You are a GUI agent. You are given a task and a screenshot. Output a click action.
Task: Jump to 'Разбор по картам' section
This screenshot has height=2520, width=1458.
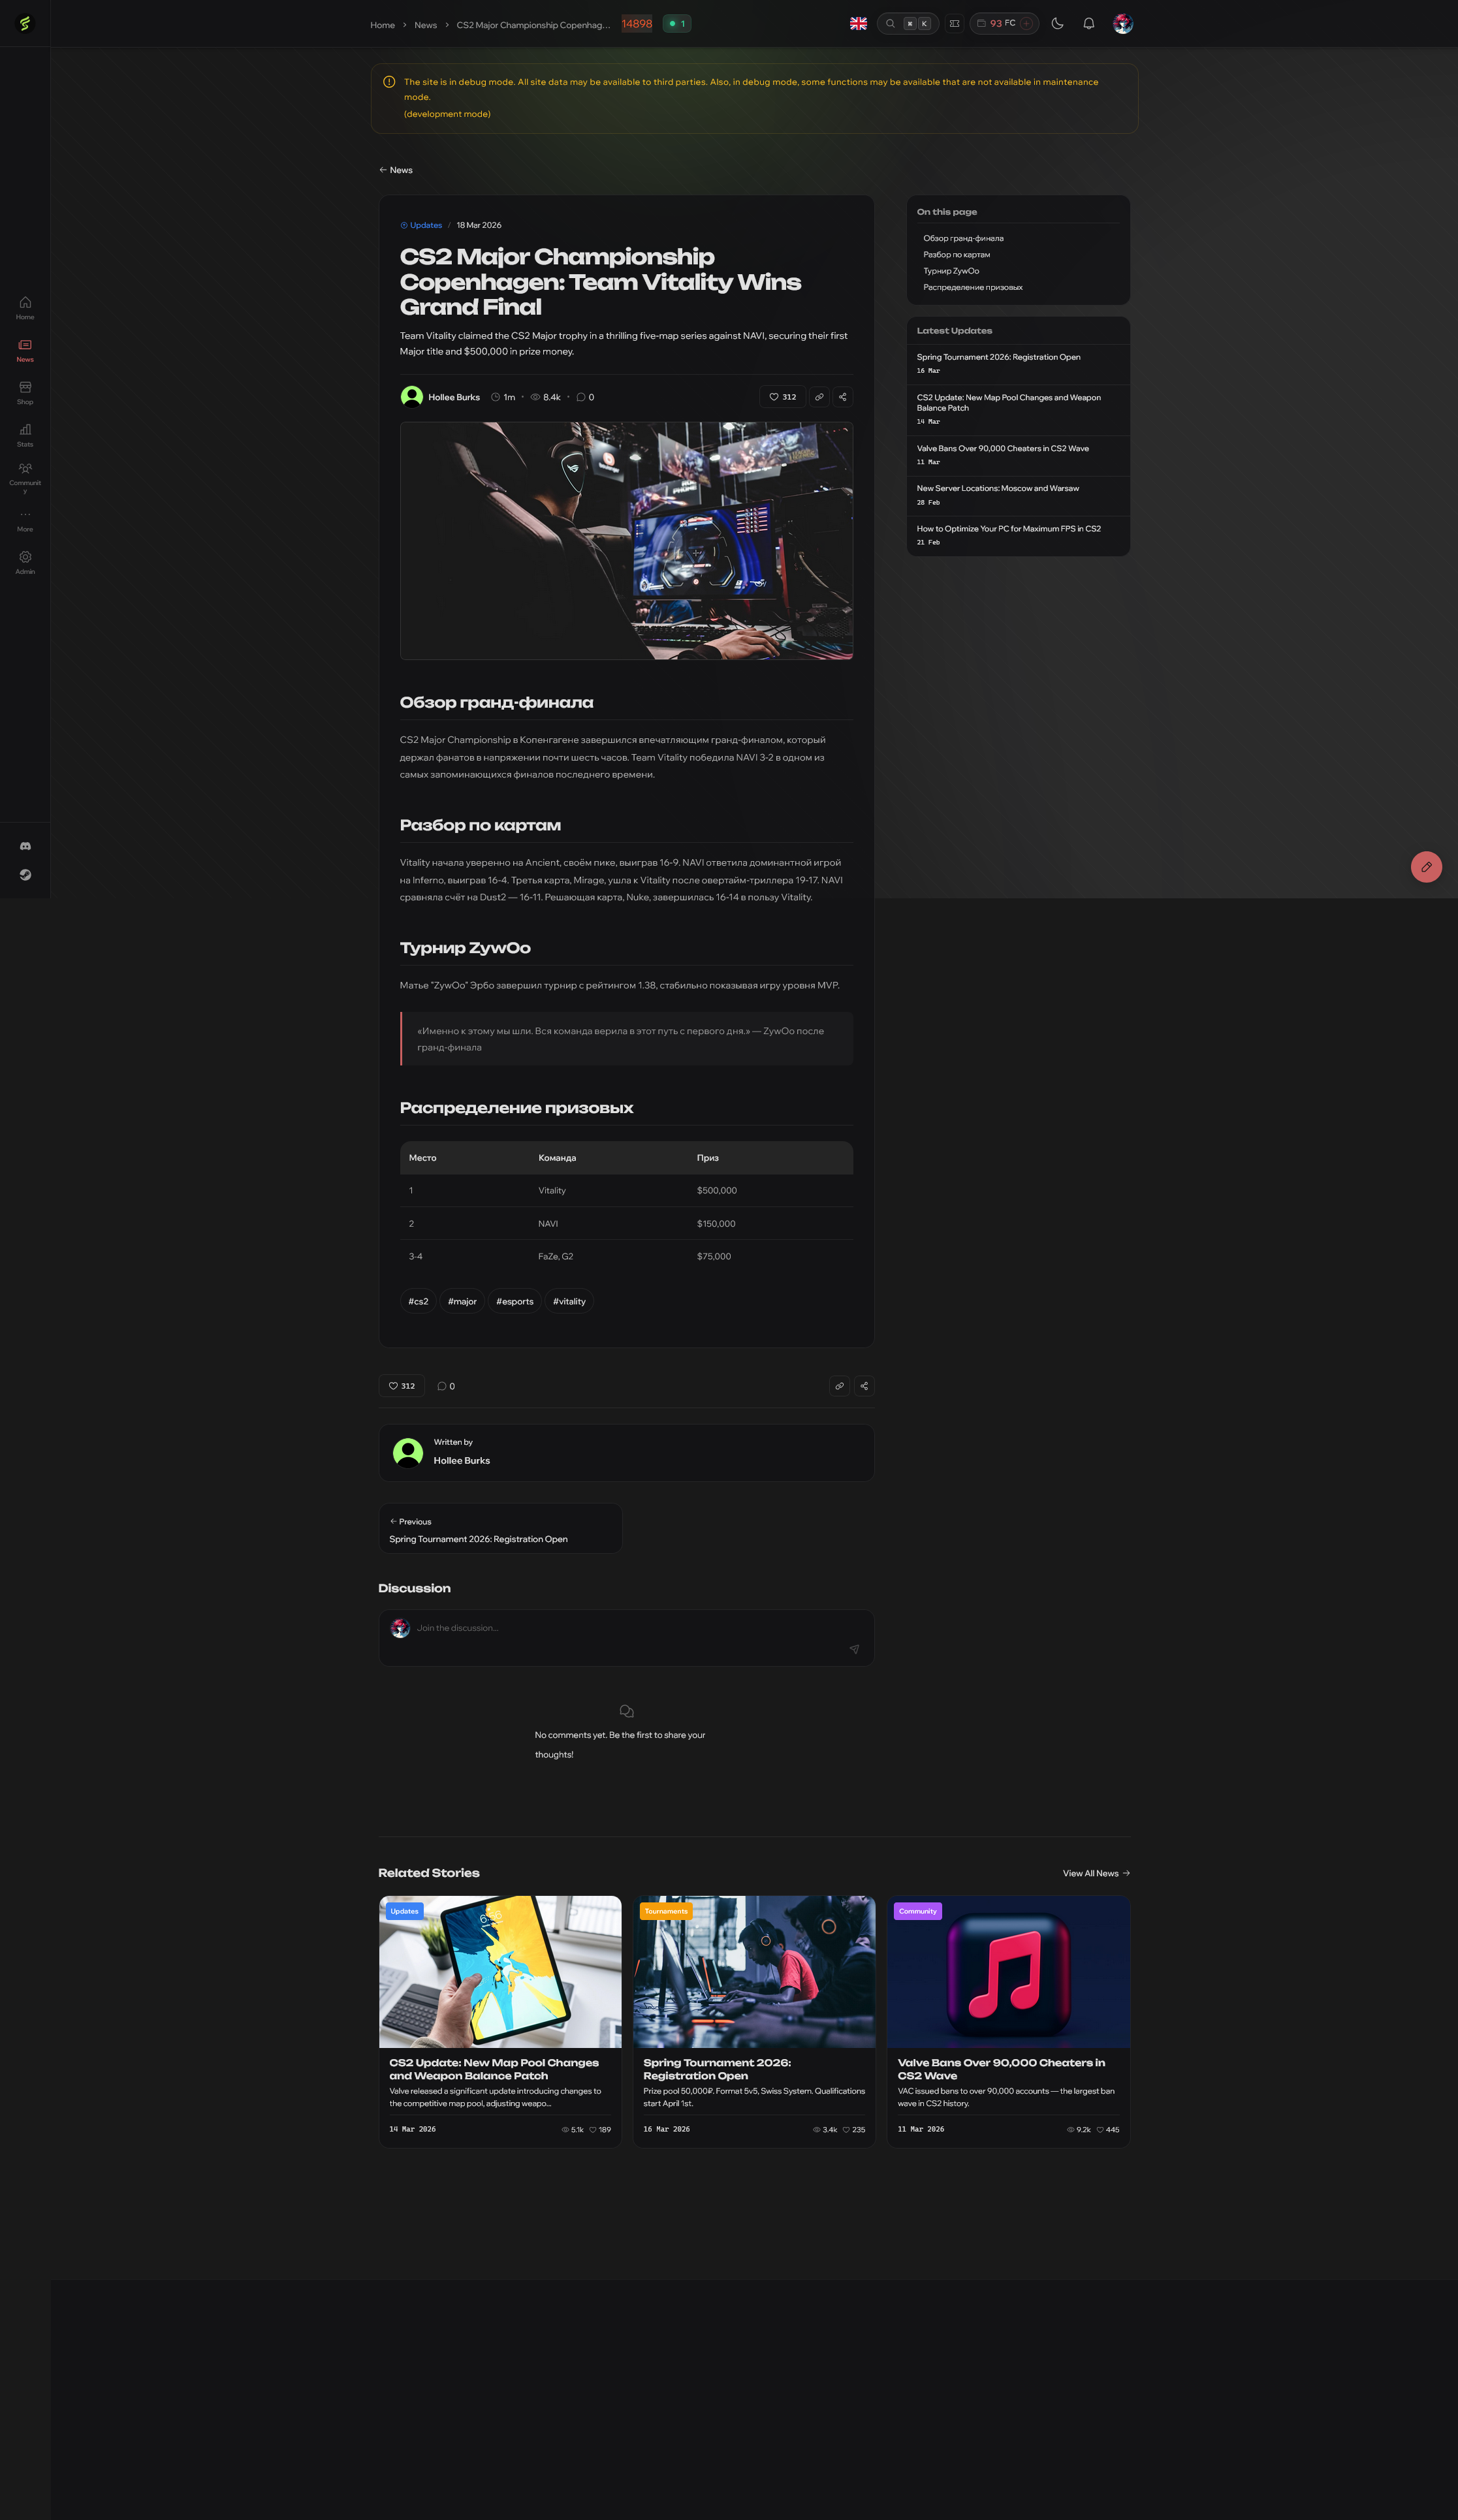956,255
